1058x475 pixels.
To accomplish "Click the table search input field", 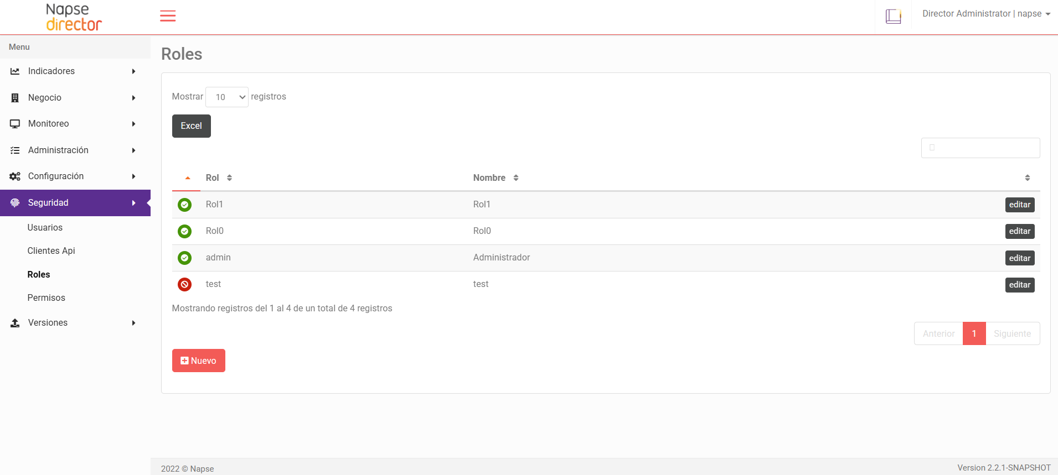I will click(x=980, y=148).
